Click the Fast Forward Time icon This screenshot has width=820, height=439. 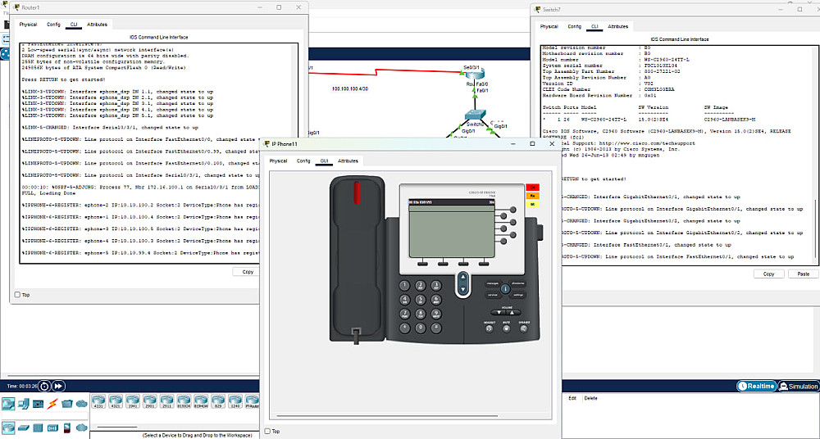(58, 387)
